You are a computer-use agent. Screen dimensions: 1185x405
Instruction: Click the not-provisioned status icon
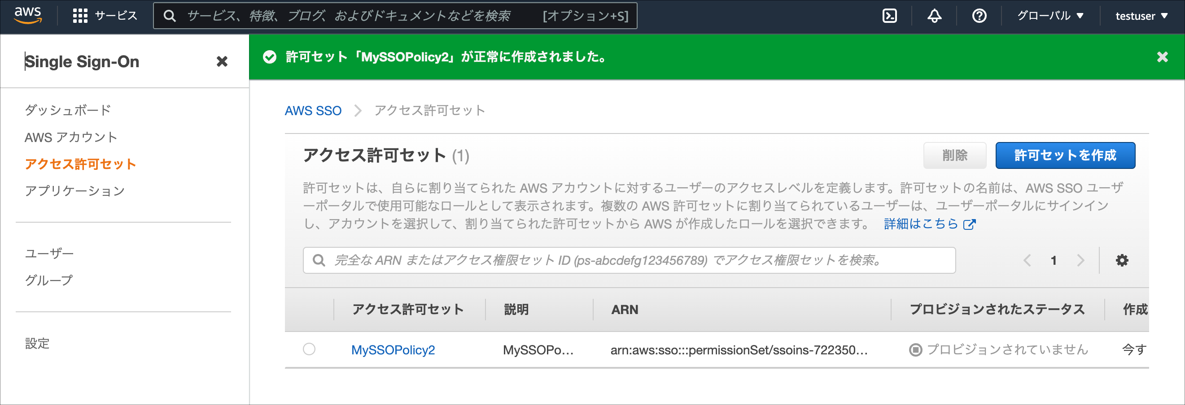(x=915, y=350)
